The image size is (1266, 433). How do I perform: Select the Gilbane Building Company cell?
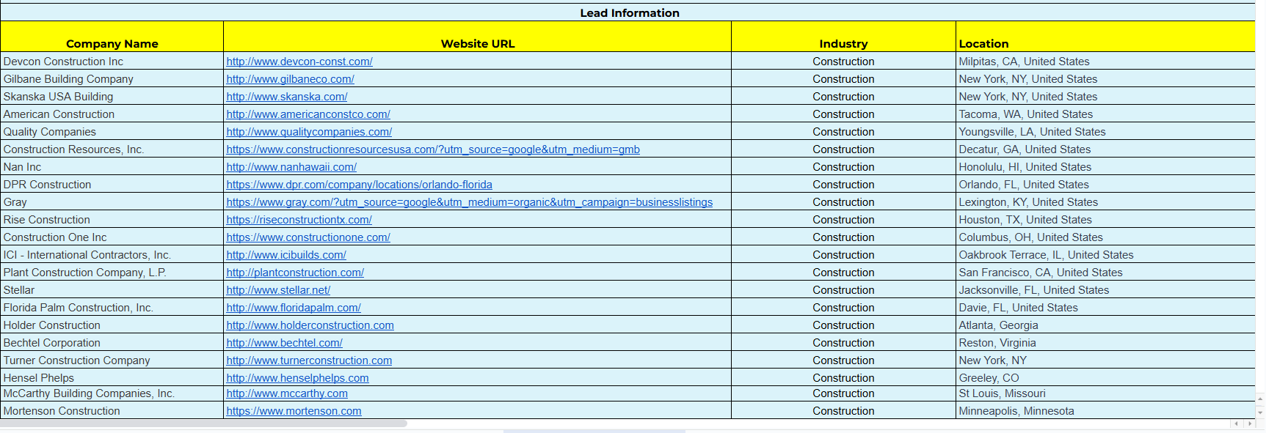(112, 79)
